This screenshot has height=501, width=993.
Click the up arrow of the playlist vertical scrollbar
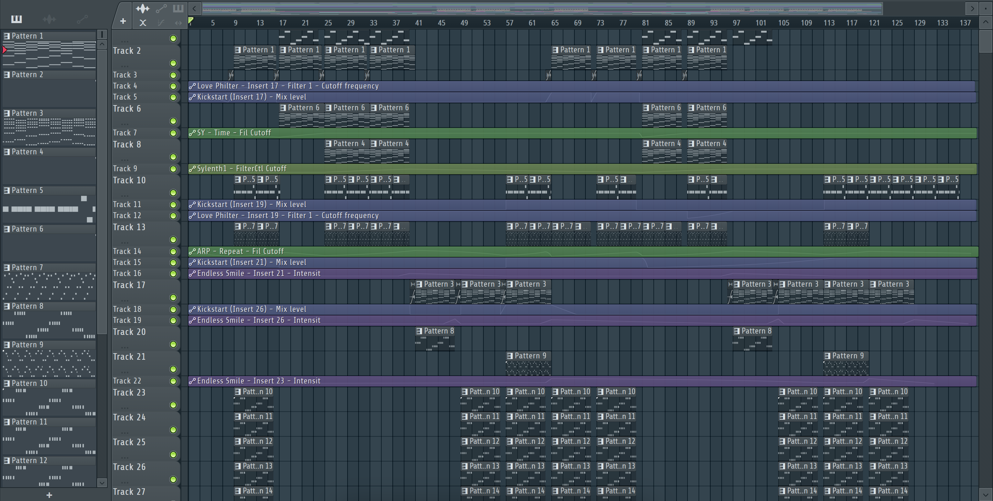[986, 22]
